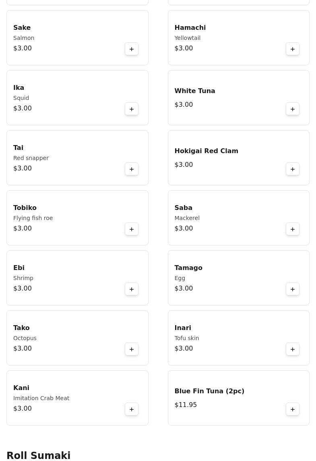Click plus button for White Tuna
Screen dimensions: 316x461
coord(293,109)
